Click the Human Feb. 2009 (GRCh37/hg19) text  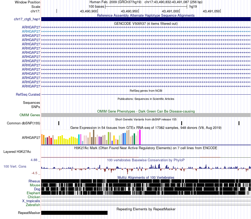pyautogui.click(x=115, y=2)
